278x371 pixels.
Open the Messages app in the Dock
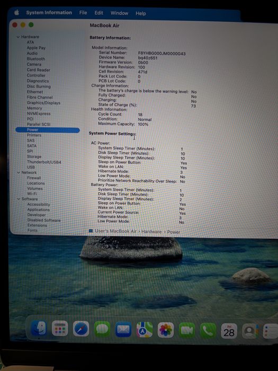[102, 329]
